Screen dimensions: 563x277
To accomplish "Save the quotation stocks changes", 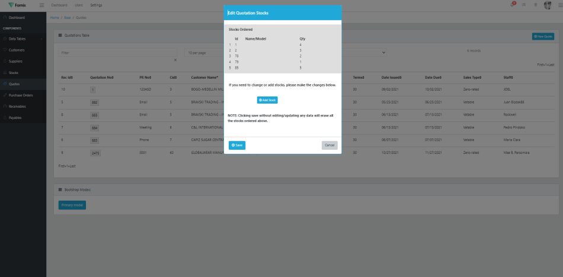I will tap(237, 145).
